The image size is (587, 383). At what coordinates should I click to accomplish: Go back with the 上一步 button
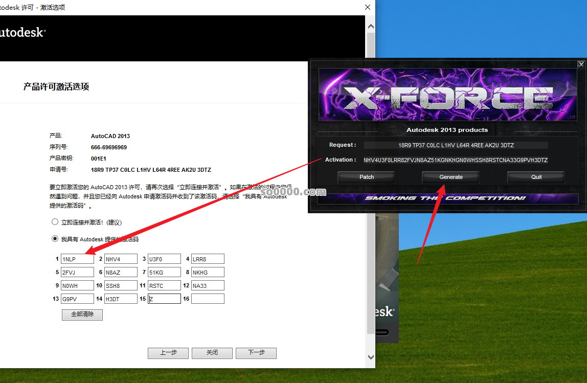pyautogui.click(x=168, y=353)
